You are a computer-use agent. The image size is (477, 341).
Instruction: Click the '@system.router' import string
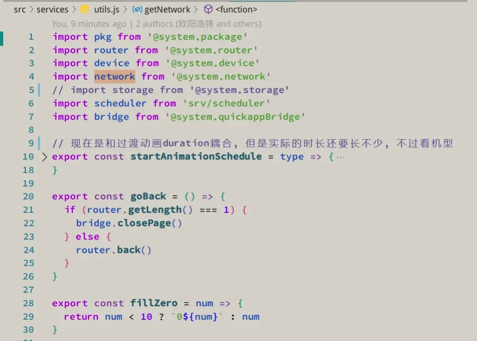point(211,50)
